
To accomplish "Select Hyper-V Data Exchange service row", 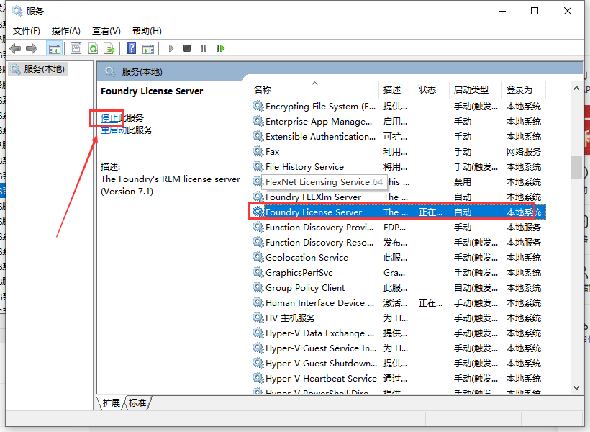I will point(398,333).
